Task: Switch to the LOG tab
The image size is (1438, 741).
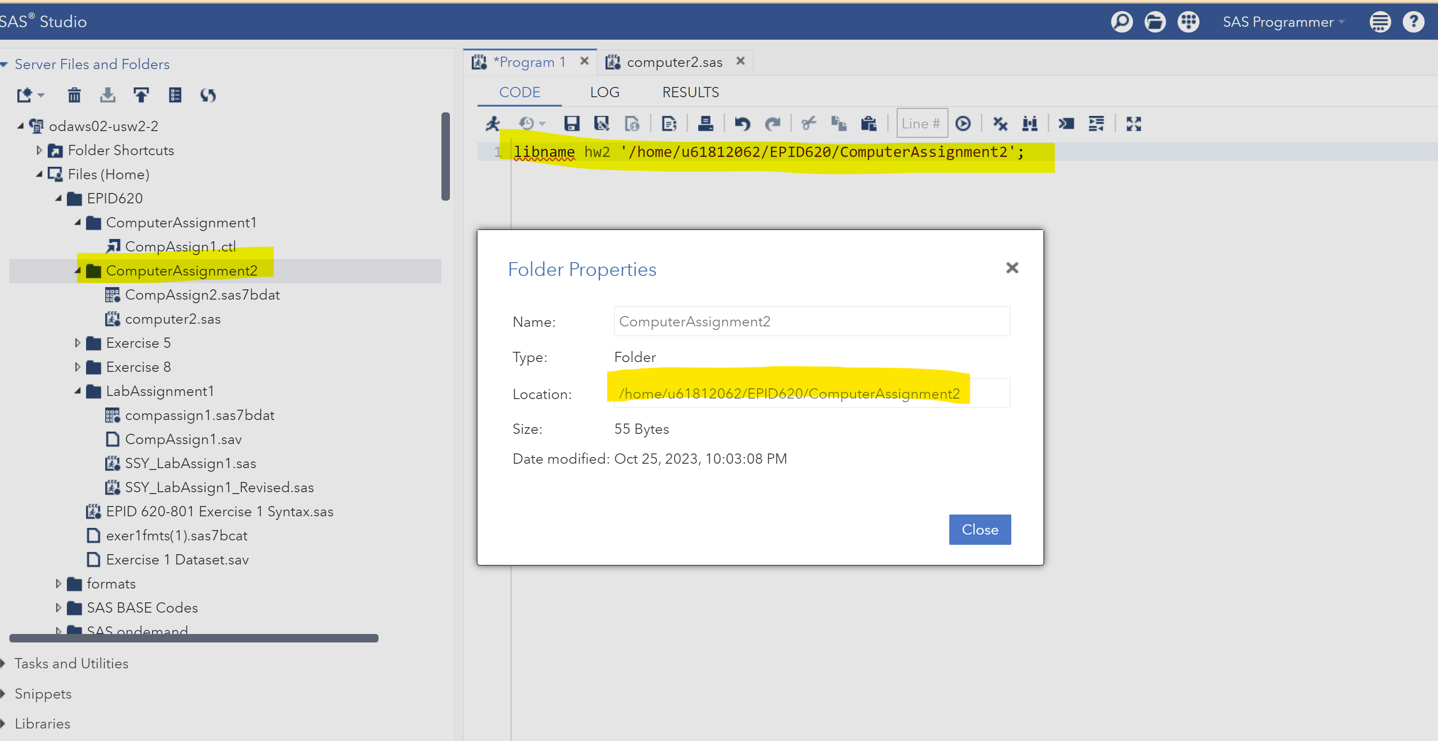Action: pyautogui.click(x=605, y=92)
